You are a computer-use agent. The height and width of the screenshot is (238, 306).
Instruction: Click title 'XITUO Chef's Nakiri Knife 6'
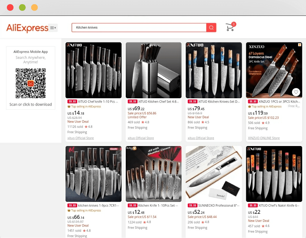click(279, 205)
